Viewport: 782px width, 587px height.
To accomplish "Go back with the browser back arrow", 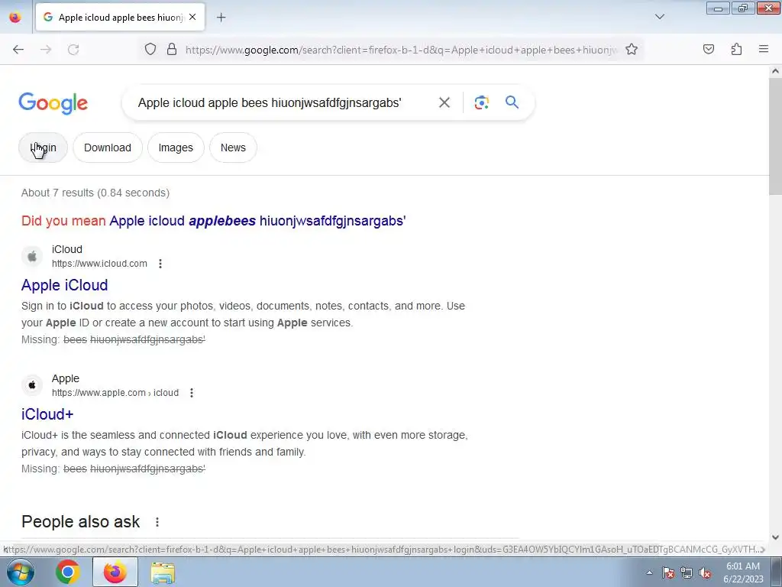I will [x=18, y=50].
